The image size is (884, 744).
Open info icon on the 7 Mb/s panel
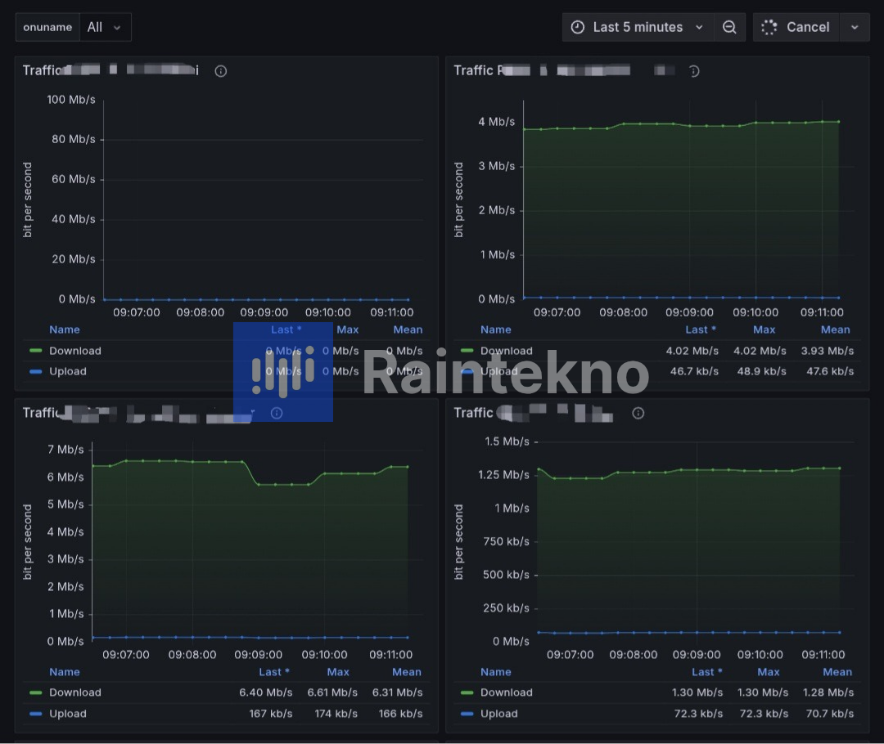point(277,413)
